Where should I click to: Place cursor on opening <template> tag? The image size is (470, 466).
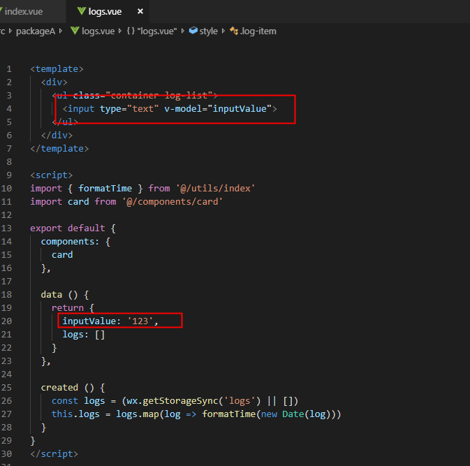pos(57,69)
